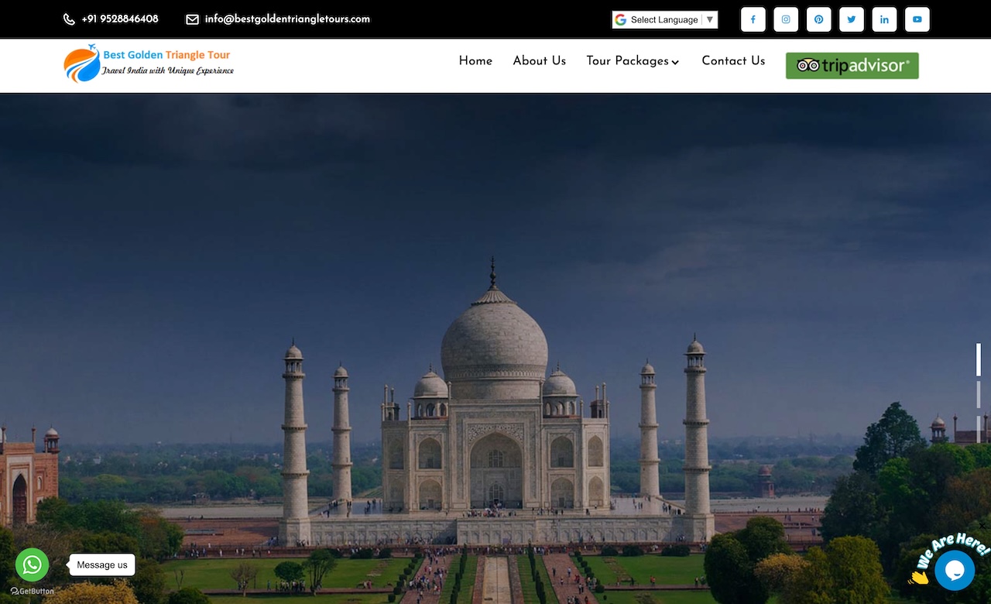The image size is (991, 604).
Task: Navigate to Contact Us
Action: (733, 61)
